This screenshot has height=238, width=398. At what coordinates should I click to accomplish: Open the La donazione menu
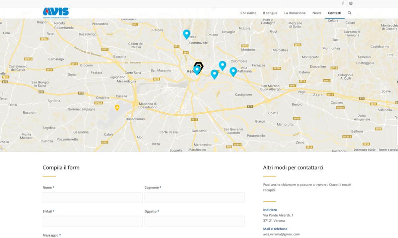click(x=295, y=13)
